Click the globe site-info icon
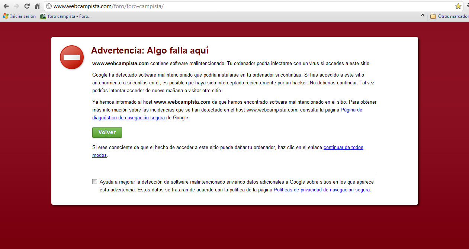469x249 pixels. point(49,6)
